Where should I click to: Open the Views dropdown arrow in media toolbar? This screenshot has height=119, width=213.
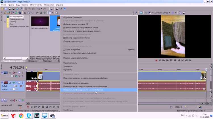(x=53, y=13)
